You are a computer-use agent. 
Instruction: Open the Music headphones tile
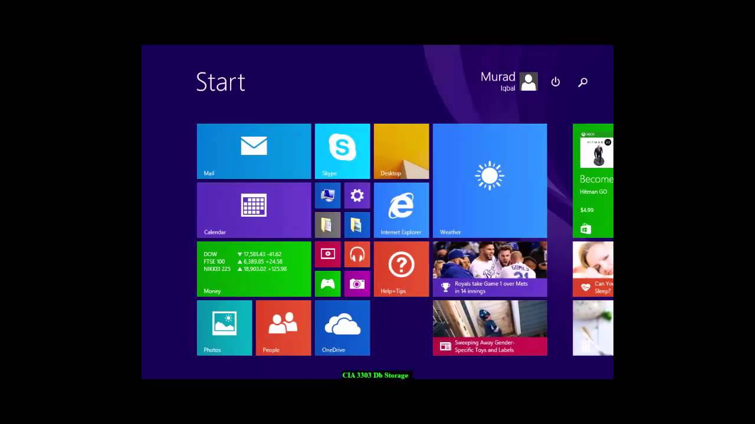point(357,254)
